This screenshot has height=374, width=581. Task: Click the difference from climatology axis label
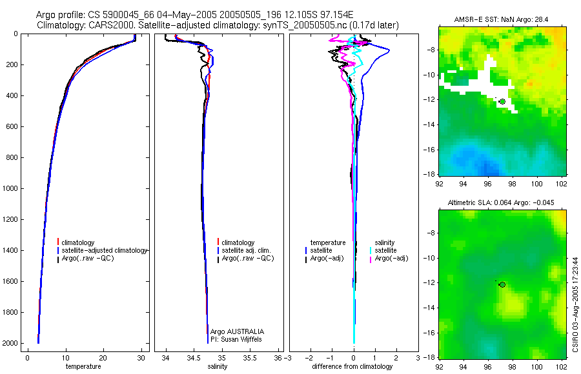point(352,366)
